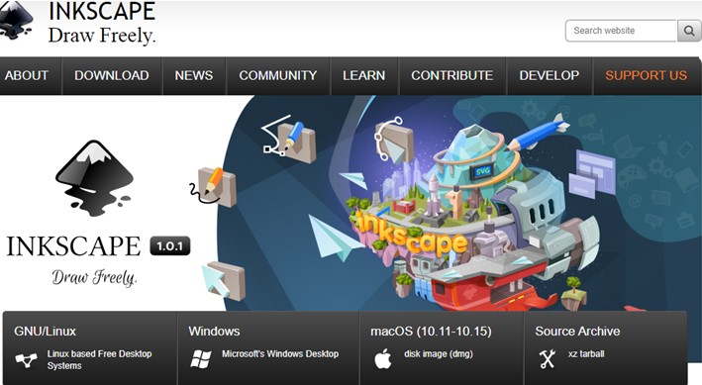The height and width of the screenshot is (385, 702).
Task: Click the xz tarball link
Action: click(x=586, y=353)
